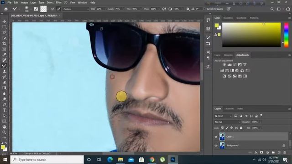Click the vertical hue slider strip
Image resolution: width=292 pixels, height=164 pixels.
(x=286, y=35)
